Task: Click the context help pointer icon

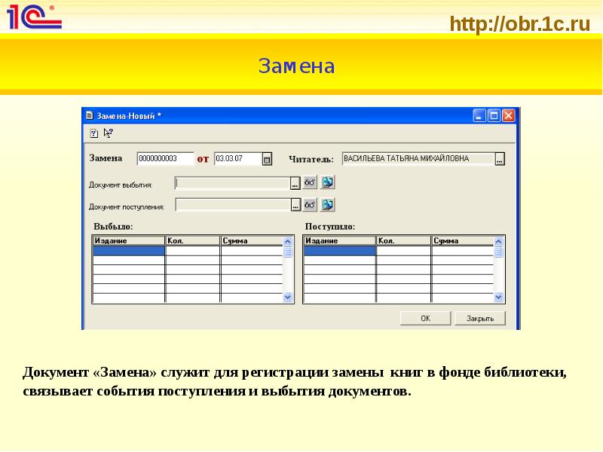Action: (108, 133)
